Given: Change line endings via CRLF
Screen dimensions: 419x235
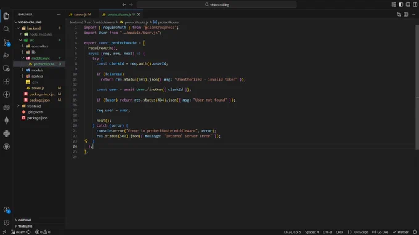Looking at the screenshot, I should (x=340, y=232).
